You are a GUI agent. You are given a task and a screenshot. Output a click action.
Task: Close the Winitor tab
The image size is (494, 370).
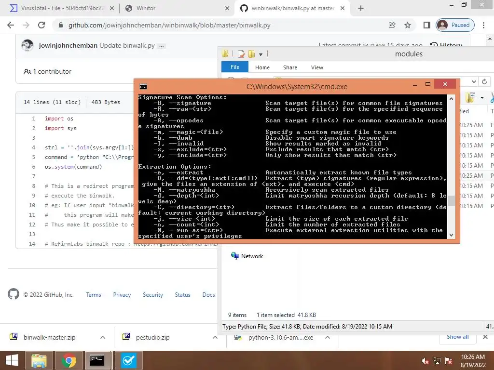(x=227, y=8)
